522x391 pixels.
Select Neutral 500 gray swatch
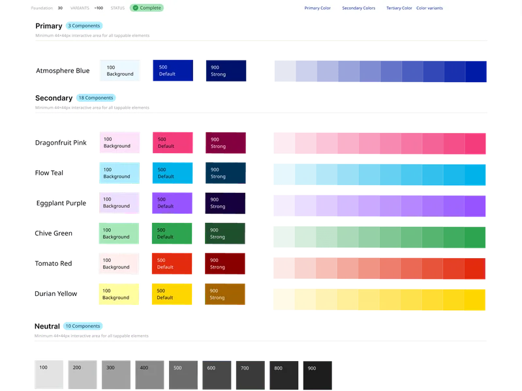tap(183, 375)
